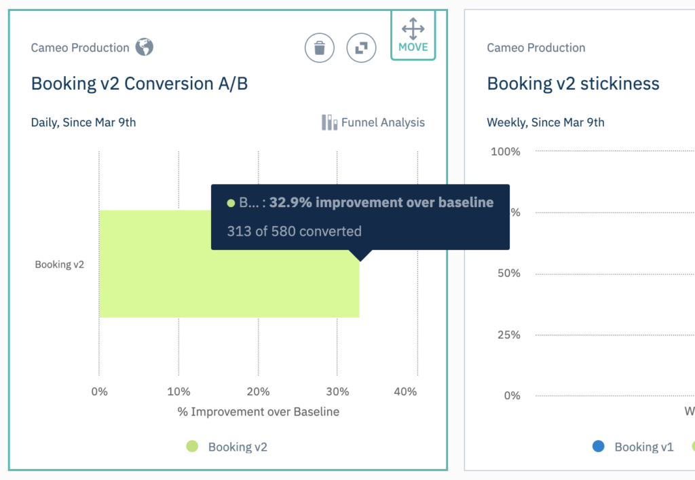Click Cameo Production label on stickiness card
695x480 pixels.
tap(536, 48)
